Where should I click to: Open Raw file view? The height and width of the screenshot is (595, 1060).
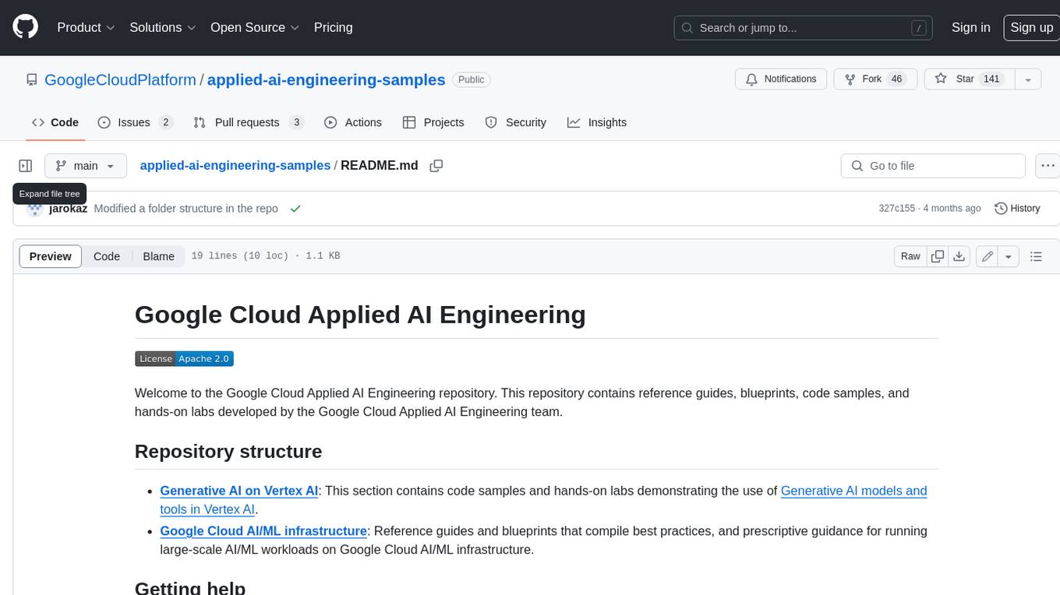click(910, 256)
